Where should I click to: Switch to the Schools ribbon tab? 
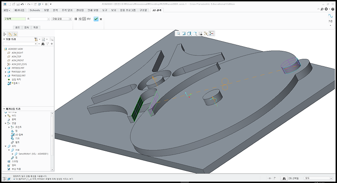[x=35, y=10]
